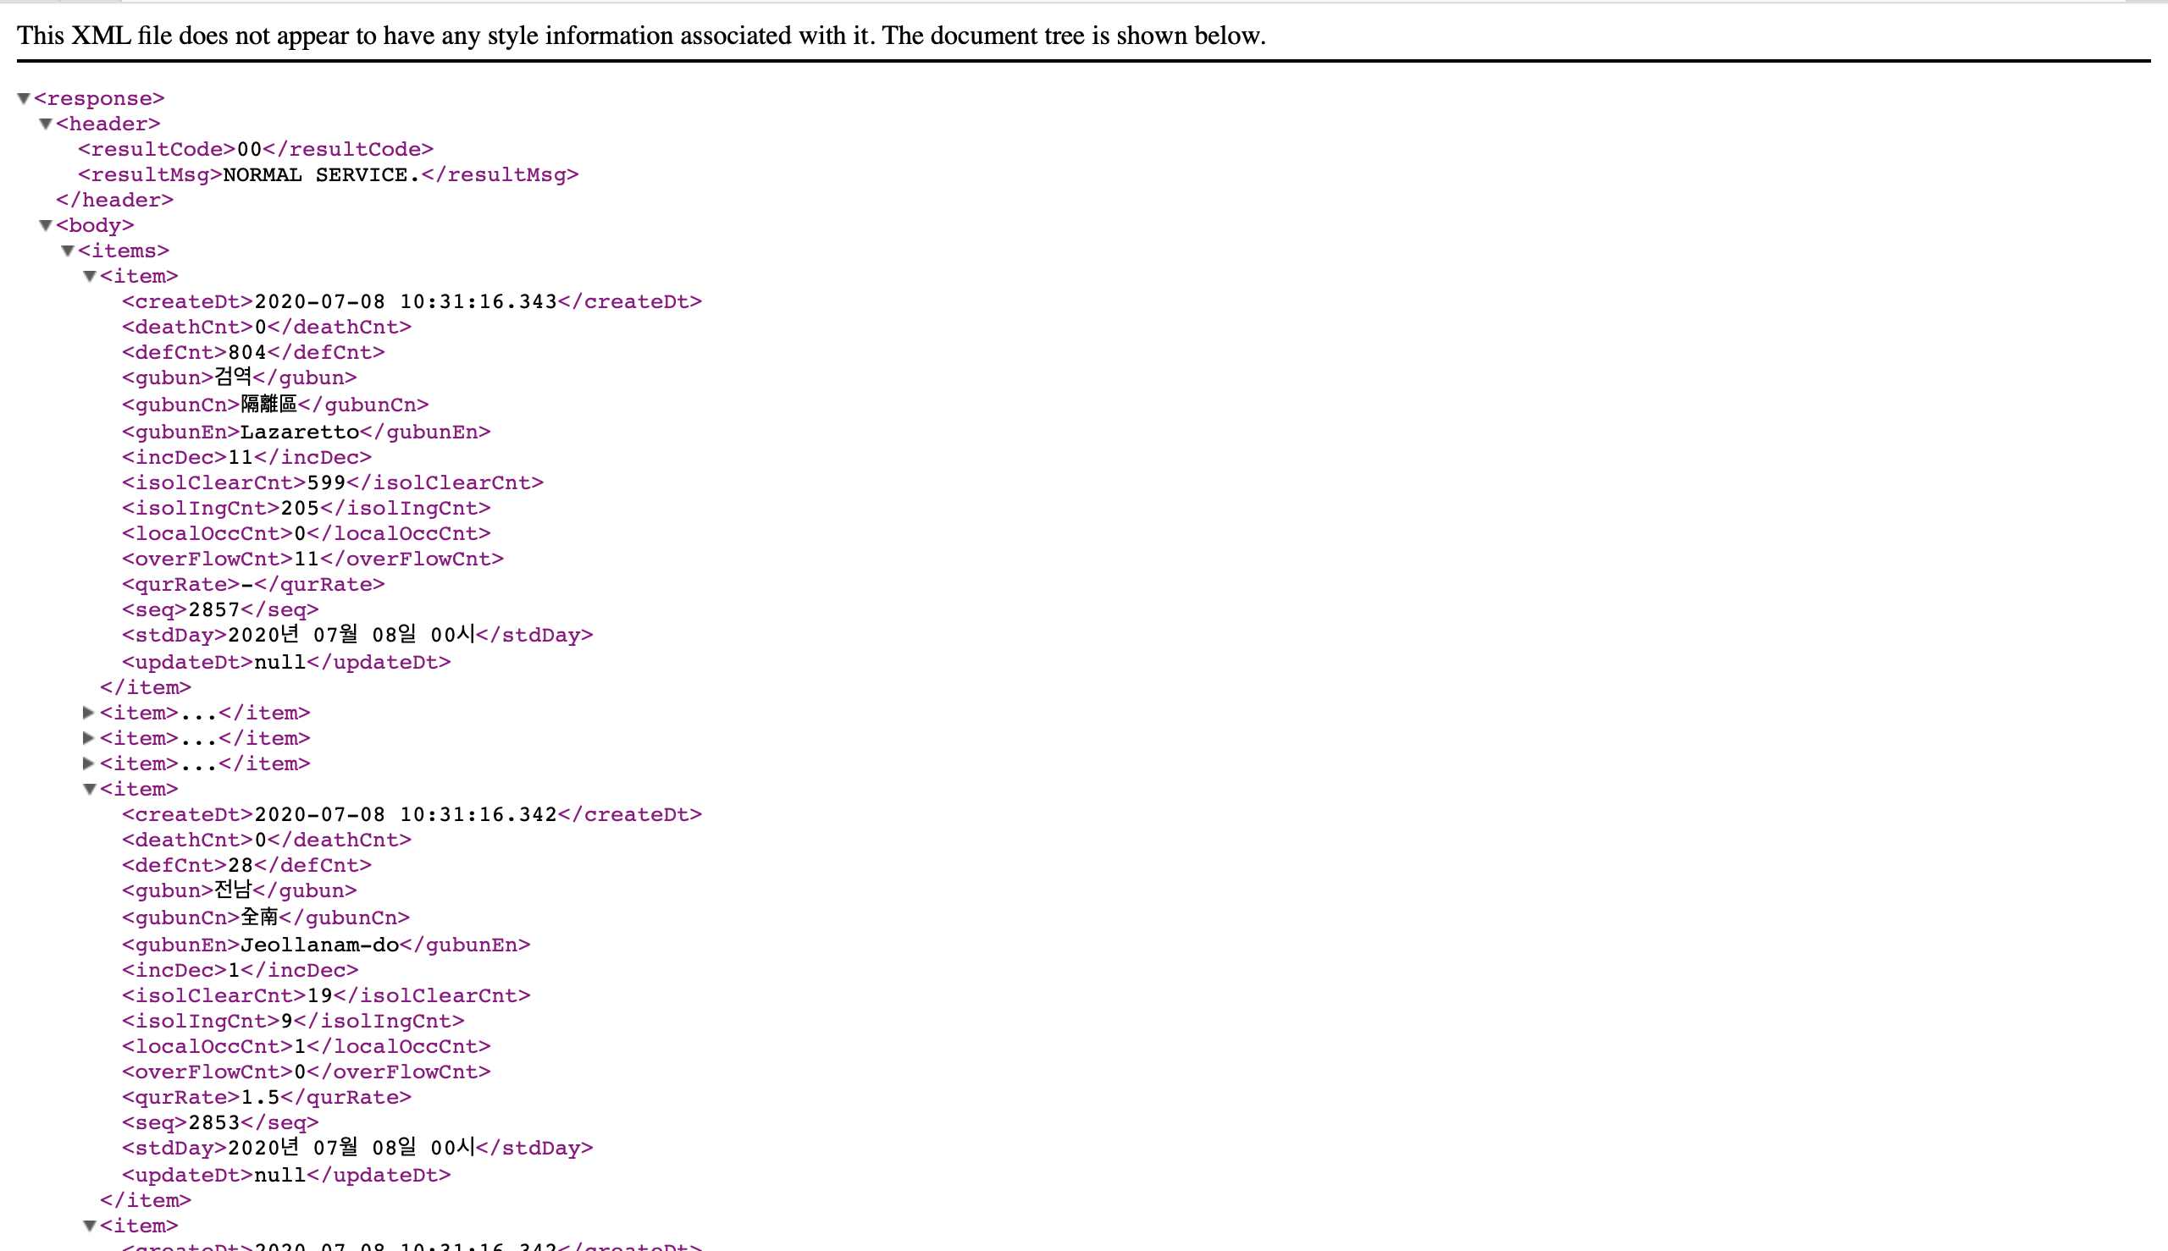Click the resultMsg NORMAL SERVICE text
The image size is (2168, 1251).
pos(321,174)
